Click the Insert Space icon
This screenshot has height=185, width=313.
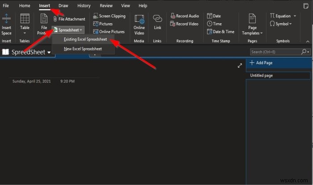[x=6, y=19]
